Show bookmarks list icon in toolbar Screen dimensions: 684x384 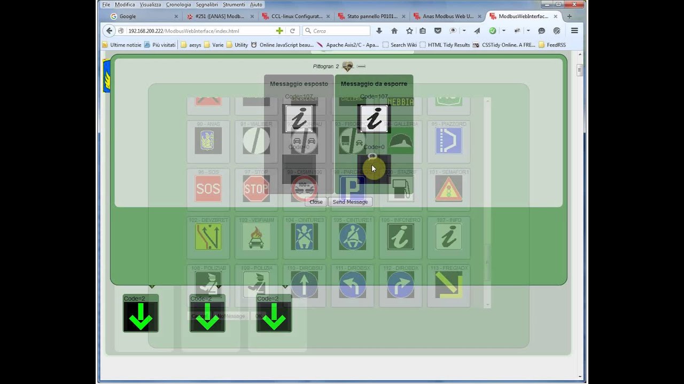point(423,31)
